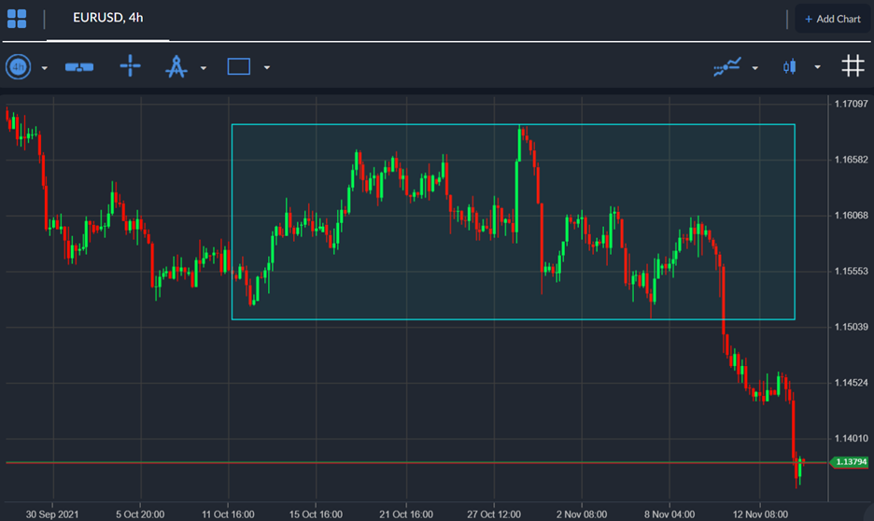
Task: Click the 21 Oct 16:00 time label
Action: [406, 514]
